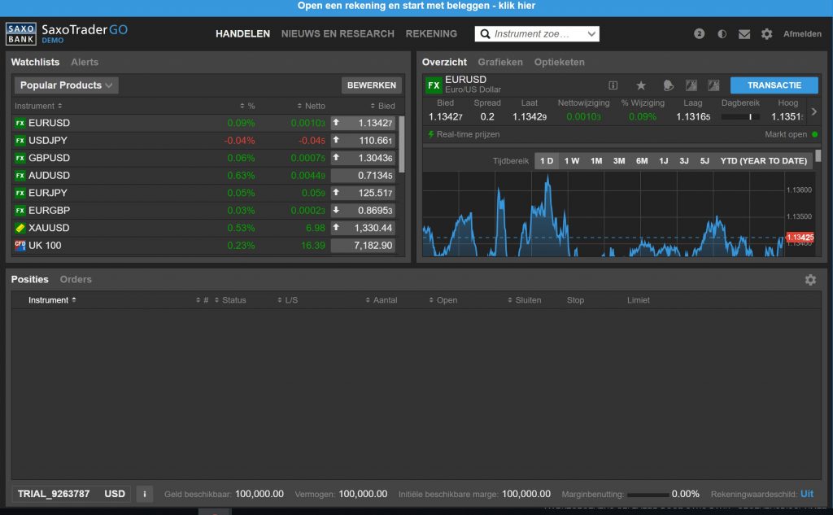Sort watchlist by Bied column
The image size is (833, 515).
(x=382, y=106)
